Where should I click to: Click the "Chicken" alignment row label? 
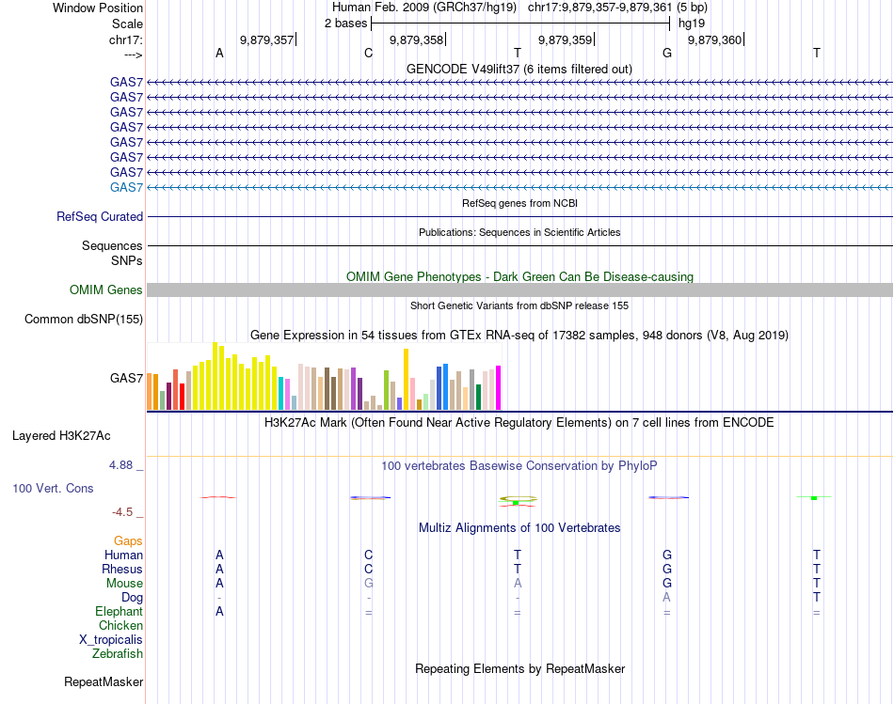(120, 625)
